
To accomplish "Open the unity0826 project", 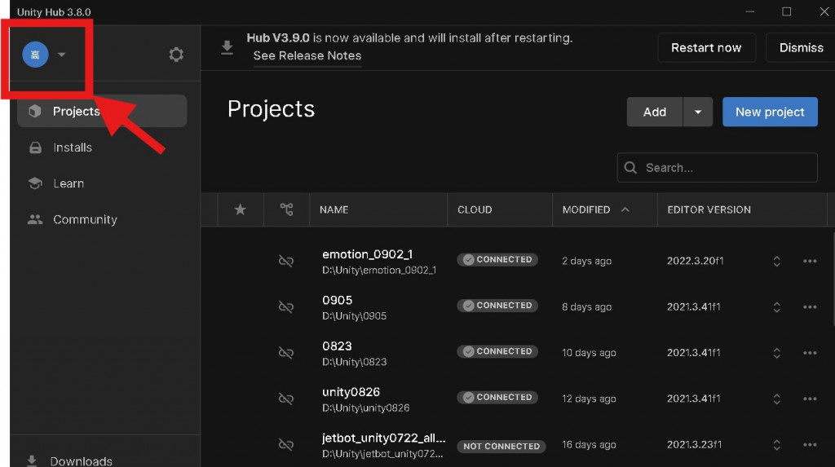I will pyautogui.click(x=351, y=392).
